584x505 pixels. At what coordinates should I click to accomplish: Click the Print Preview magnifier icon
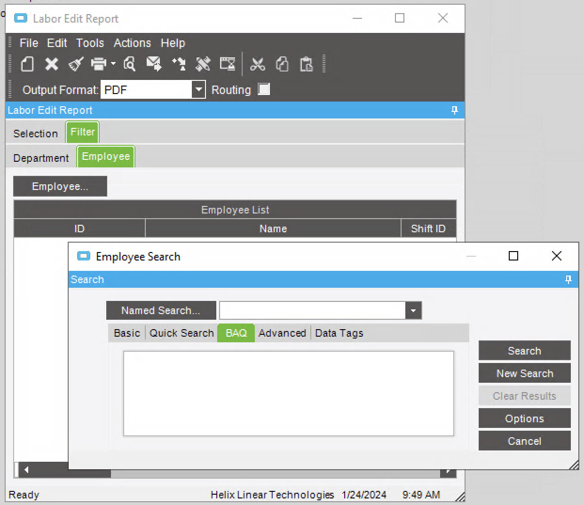click(x=129, y=64)
